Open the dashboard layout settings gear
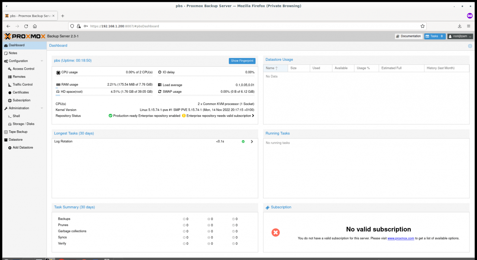This screenshot has width=477, height=260. [x=470, y=46]
